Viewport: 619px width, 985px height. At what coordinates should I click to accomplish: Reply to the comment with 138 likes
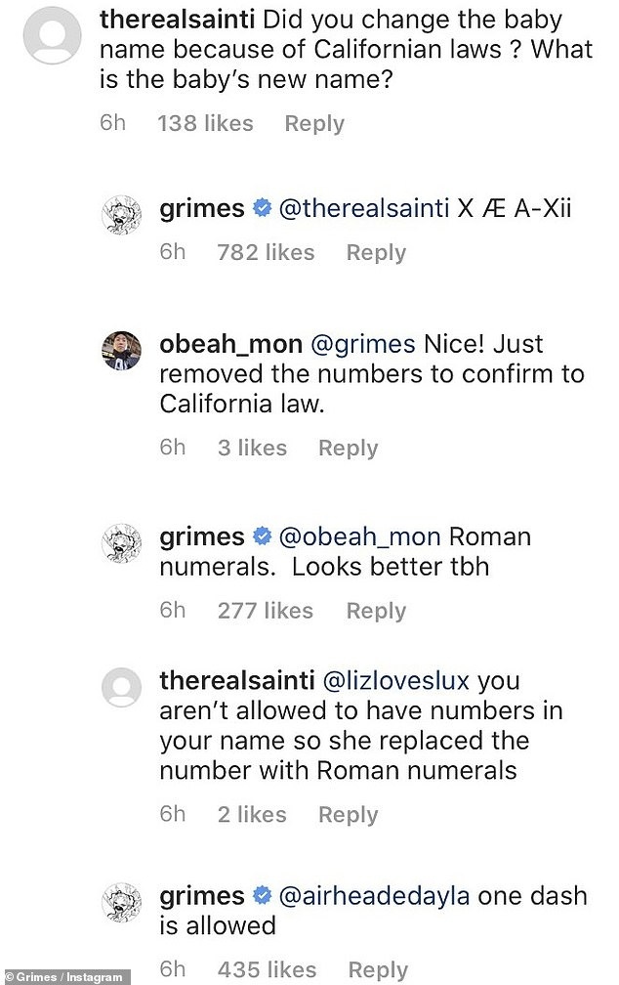click(313, 123)
